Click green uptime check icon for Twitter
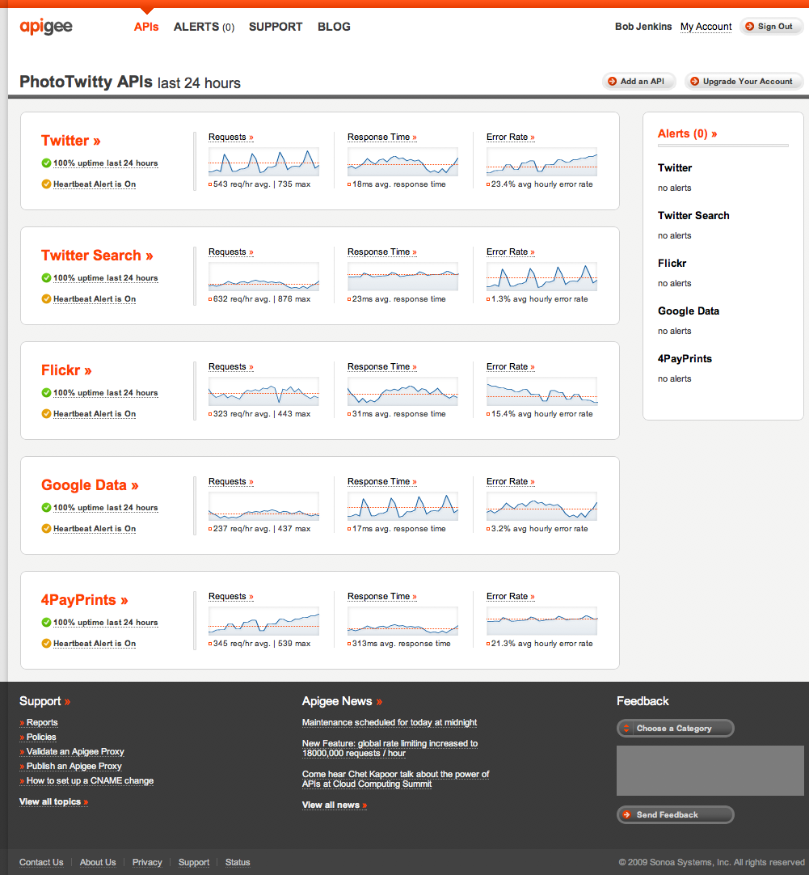 [x=46, y=163]
